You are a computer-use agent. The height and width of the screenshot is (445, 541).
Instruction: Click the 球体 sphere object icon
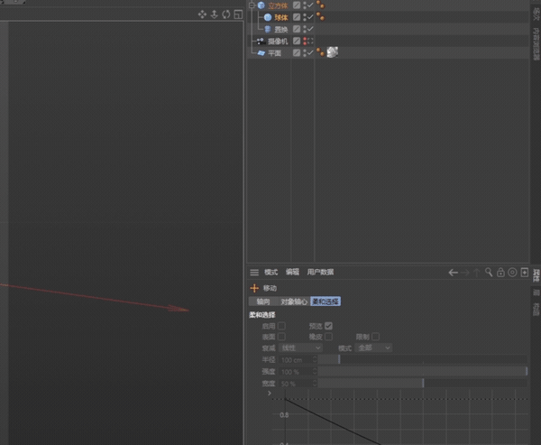click(268, 17)
